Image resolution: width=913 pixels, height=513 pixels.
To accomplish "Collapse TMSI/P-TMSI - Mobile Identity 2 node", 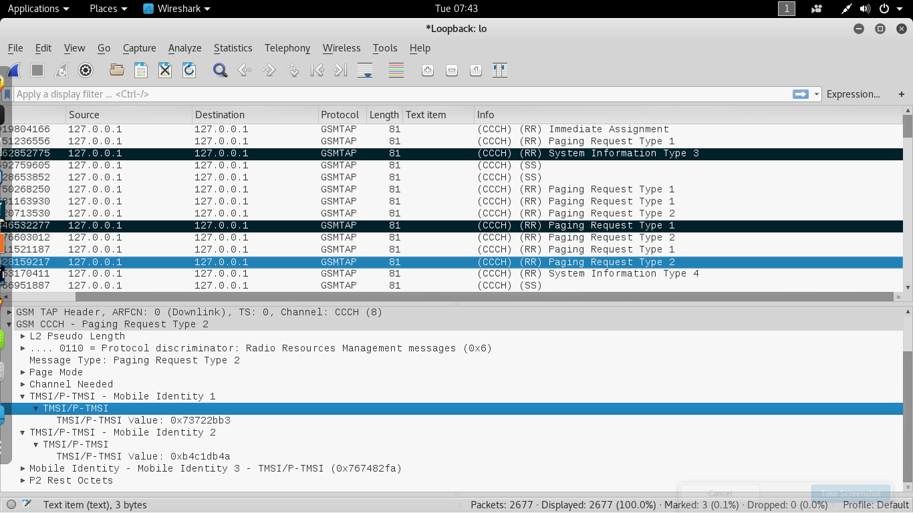I will (x=23, y=433).
